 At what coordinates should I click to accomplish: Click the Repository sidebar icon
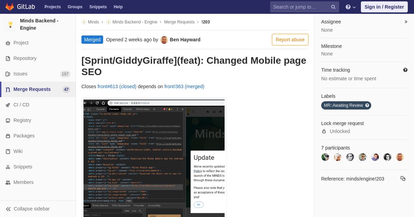pyautogui.click(x=8, y=59)
